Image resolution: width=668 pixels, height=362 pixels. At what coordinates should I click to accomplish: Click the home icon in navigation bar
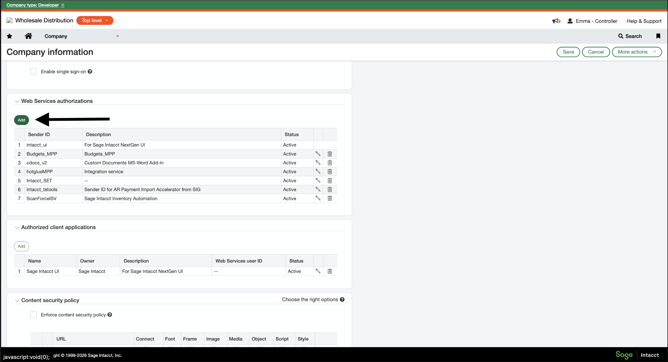(28, 36)
